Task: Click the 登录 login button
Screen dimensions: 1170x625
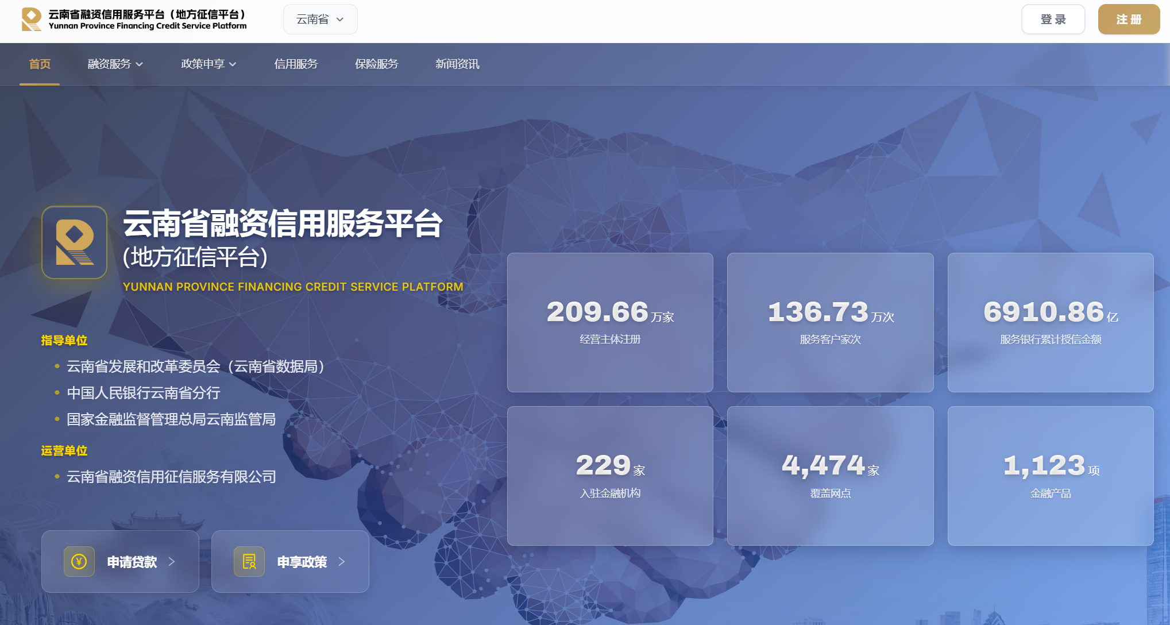Action: (x=1053, y=20)
